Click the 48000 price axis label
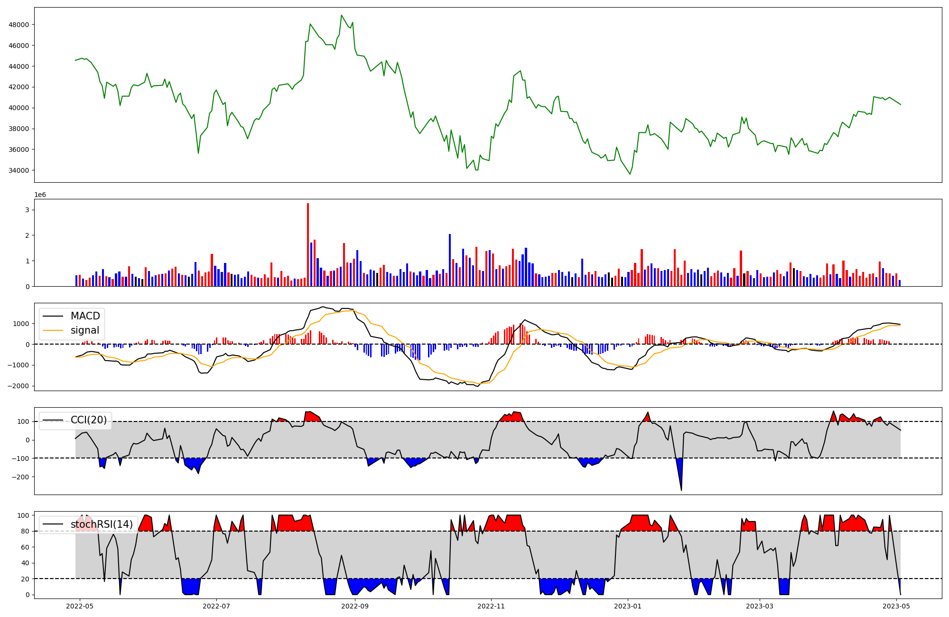949x617 pixels. 19,25
